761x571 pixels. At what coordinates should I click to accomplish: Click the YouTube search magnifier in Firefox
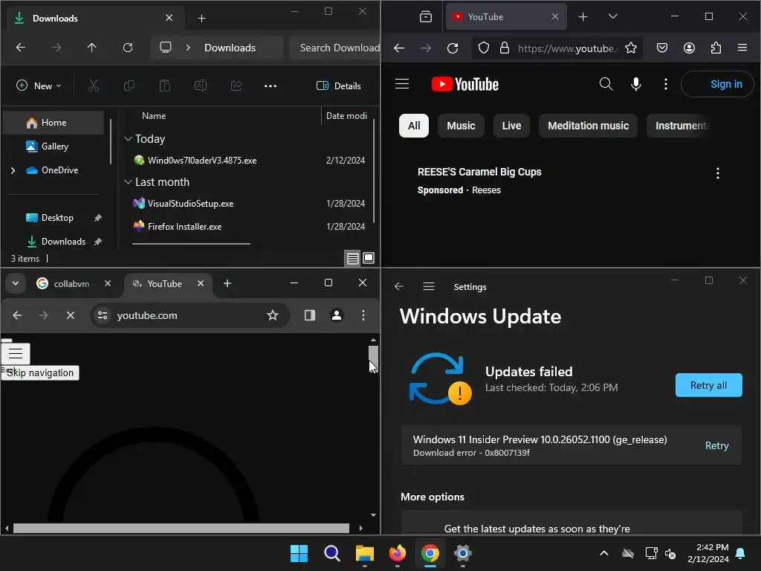click(606, 84)
